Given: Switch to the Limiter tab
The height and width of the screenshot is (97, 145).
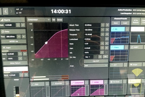Looking at the screenshot, I should click(97, 82).
